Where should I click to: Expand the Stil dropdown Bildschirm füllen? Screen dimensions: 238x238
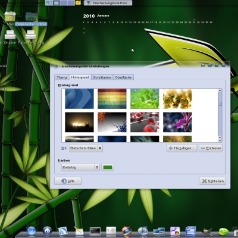[86, 148]
